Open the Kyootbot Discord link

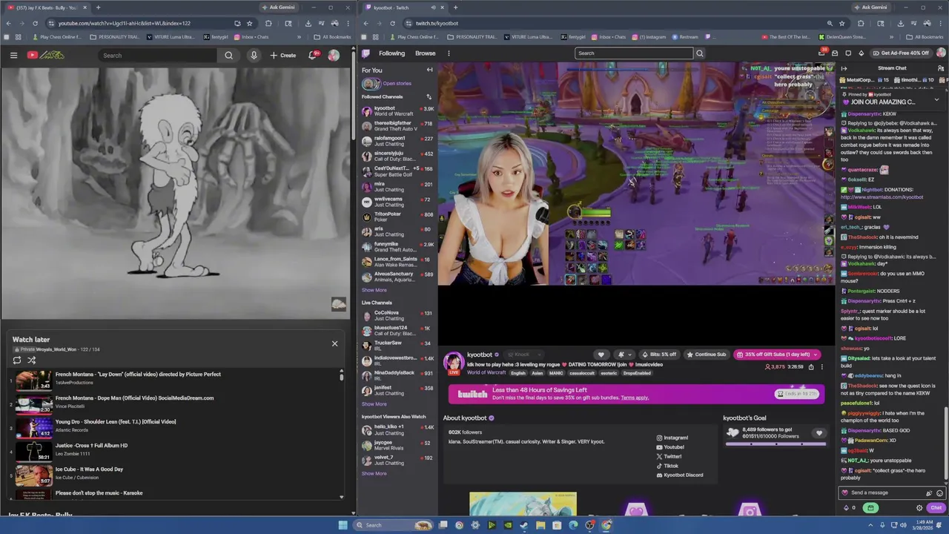(x=680, y=475)
